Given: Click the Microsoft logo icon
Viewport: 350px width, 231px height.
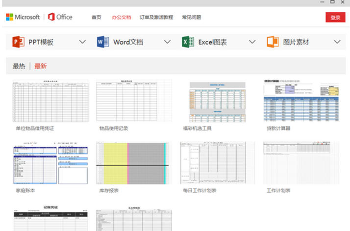Looking at the screenshot, I should pos(10,17).
